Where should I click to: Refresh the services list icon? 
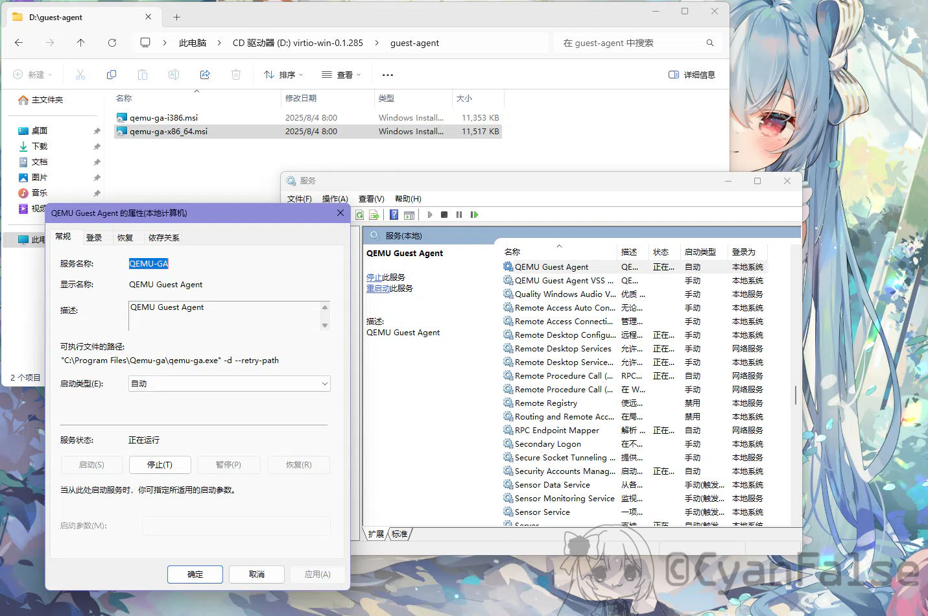pyautogui.click(x=359, y=215)
